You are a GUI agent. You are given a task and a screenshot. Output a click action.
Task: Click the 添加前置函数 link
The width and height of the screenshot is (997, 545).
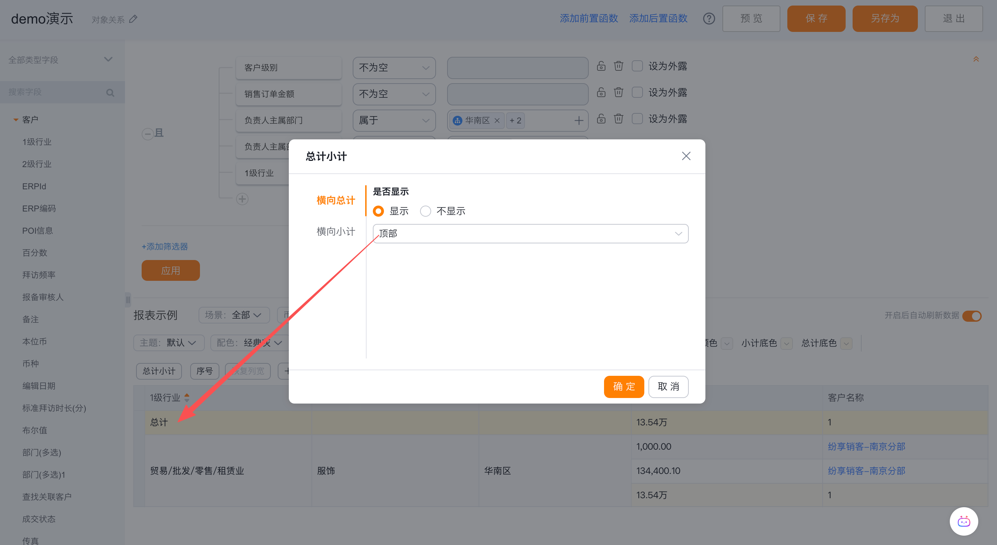pos(588,19)
